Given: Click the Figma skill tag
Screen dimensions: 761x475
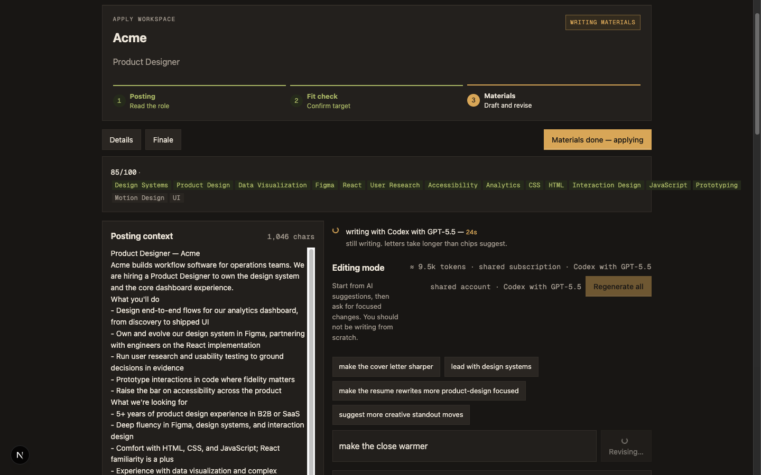Looking at the screenshot, I should (x=325, y=185).
